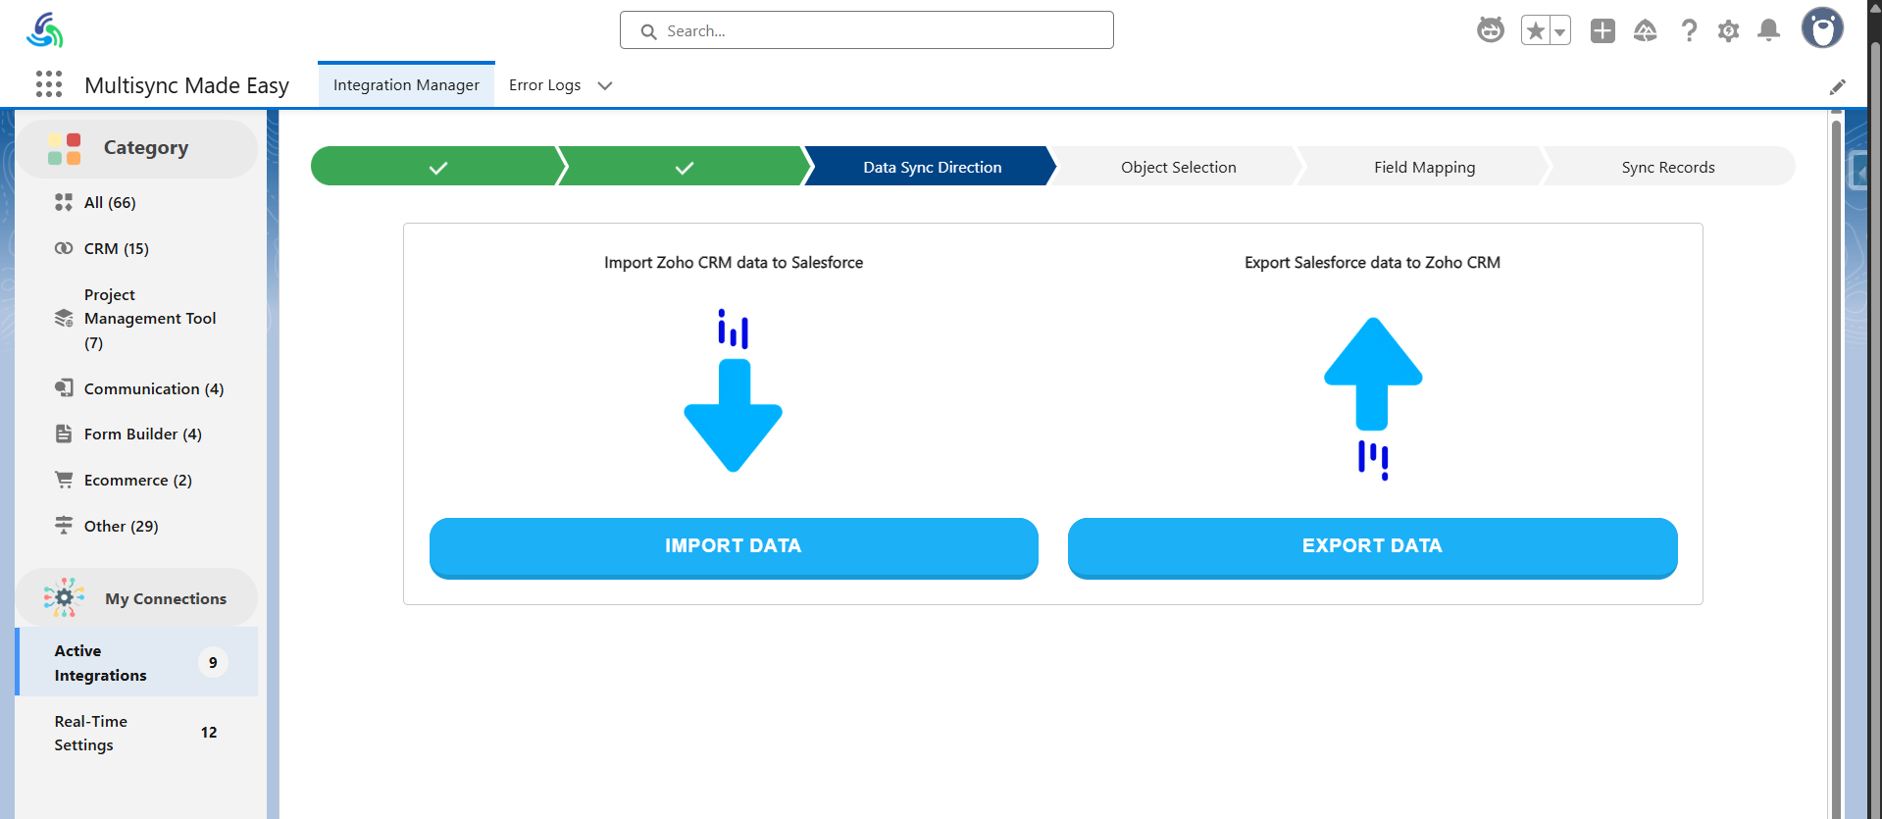This screenshot has width=1882, height=819.
Task: Click the Category header
Action: [x=136, y=148]
